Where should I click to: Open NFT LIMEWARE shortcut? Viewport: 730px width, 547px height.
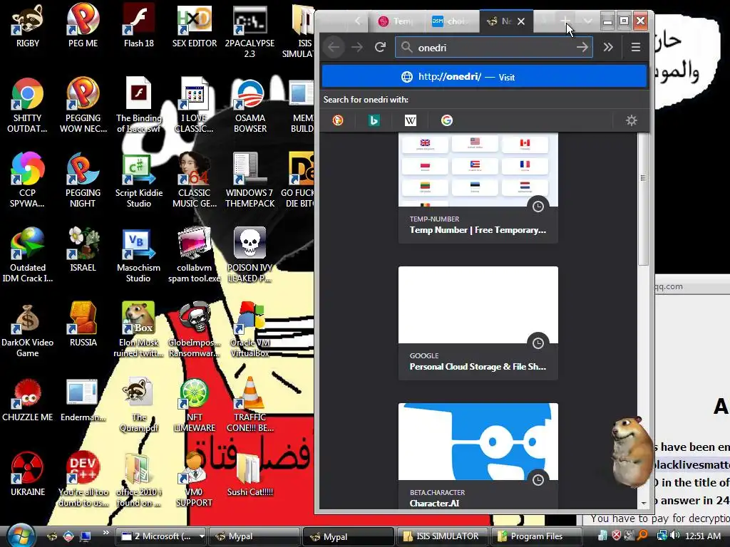[x=195, y=405]
